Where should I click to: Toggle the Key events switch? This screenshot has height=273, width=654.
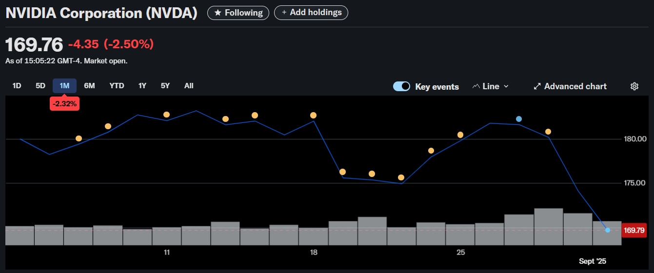tap(402, 86)
